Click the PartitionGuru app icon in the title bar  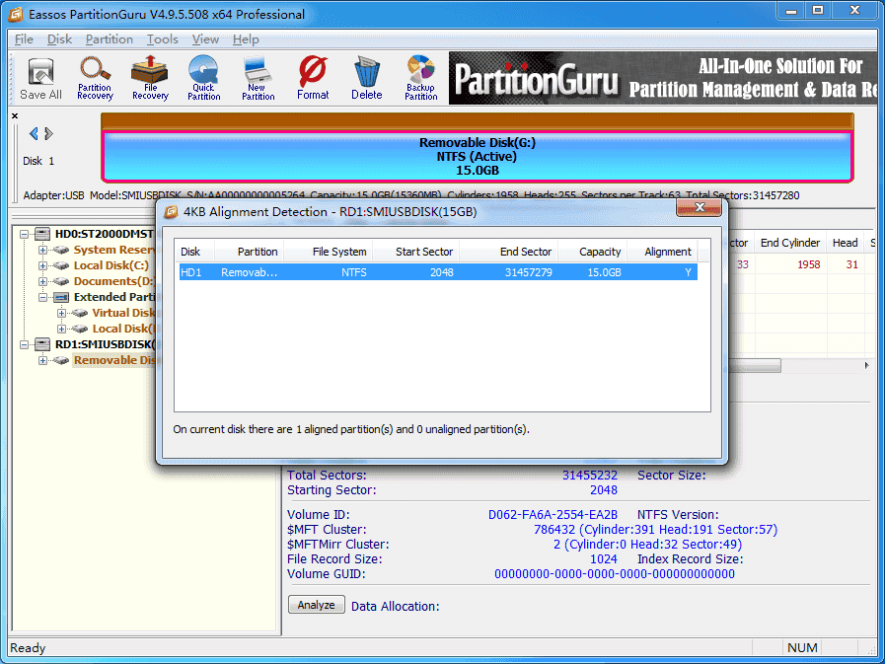(16, 14)
